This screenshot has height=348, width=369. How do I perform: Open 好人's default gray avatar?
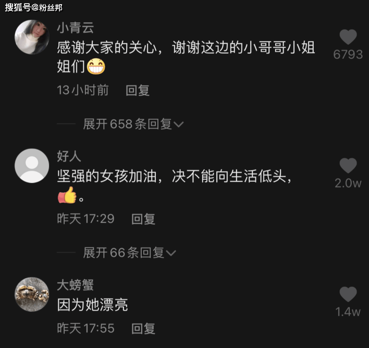tap(32, 166)
